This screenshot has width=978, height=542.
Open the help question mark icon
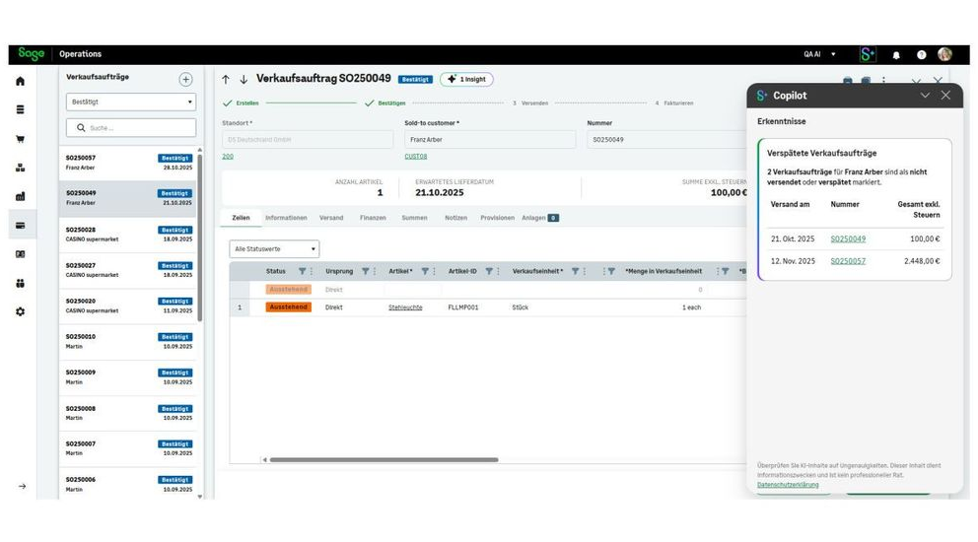[921, 55]
